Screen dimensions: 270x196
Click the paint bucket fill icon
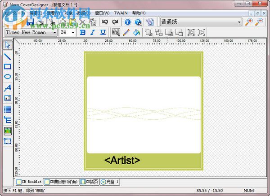tap(136, 32)
